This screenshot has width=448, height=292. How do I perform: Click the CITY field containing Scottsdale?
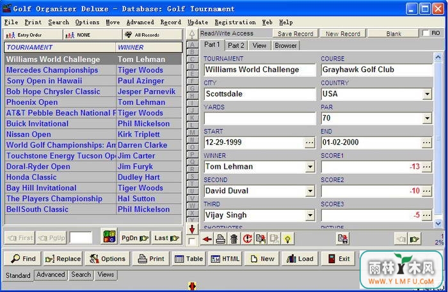260,94
